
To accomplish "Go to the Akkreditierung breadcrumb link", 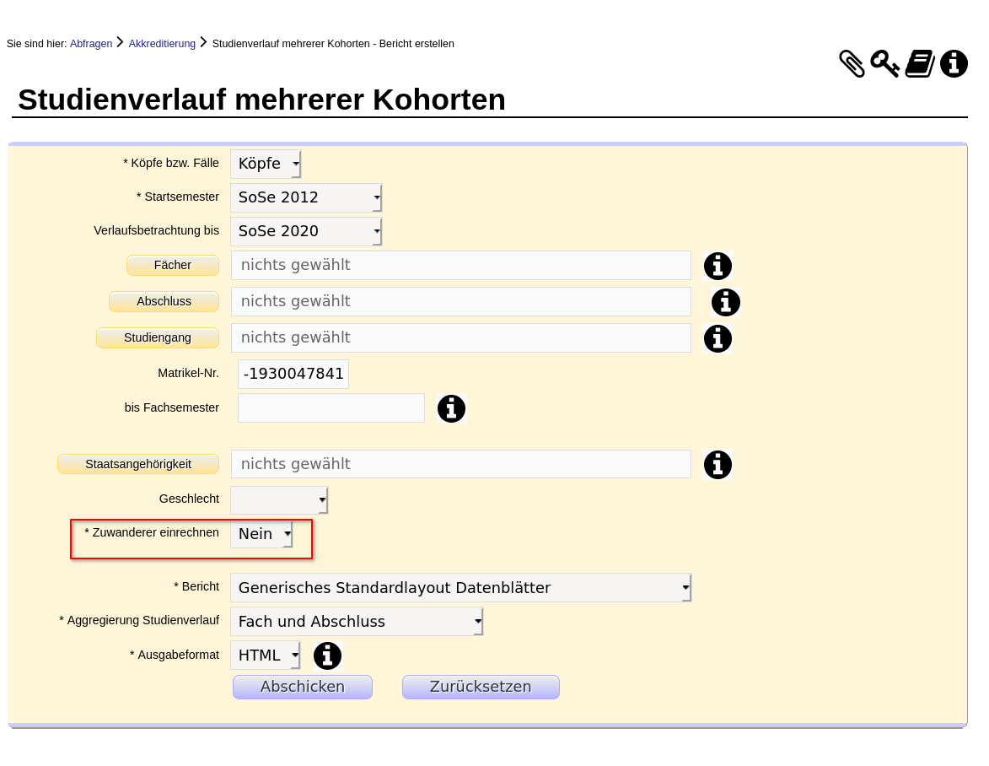I will (162, 44).
